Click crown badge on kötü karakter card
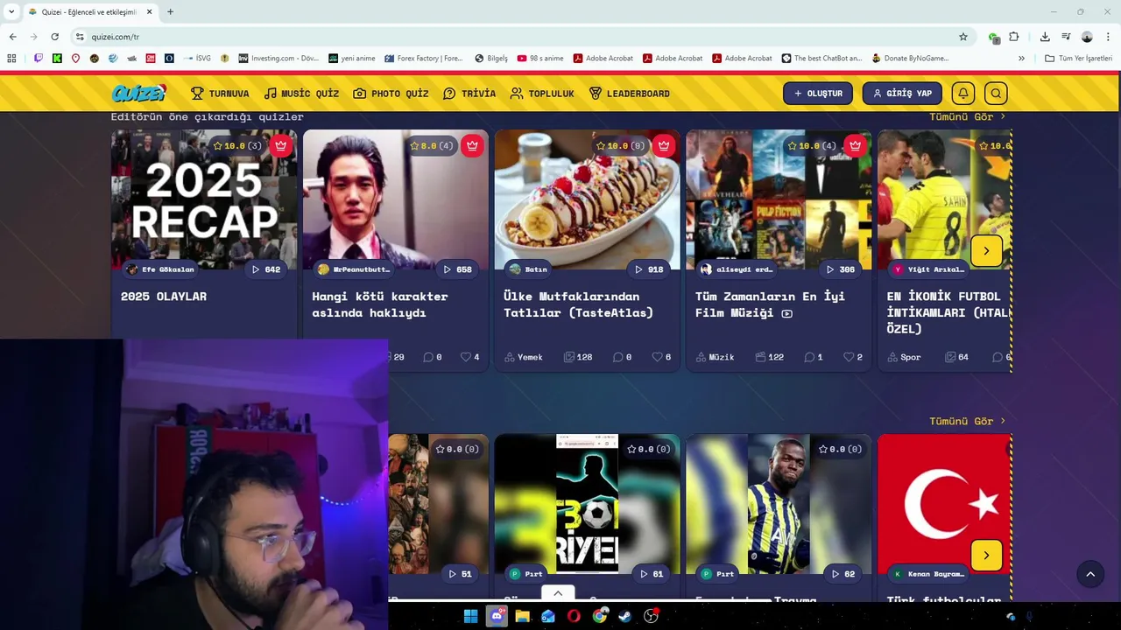The width and height of the screenshot is (1121, 630). [472, 145]
